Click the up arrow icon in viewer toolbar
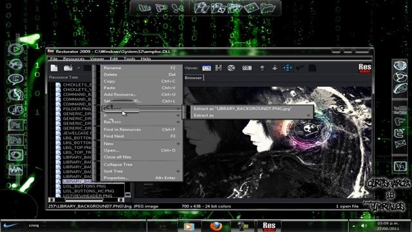Screen dimensions: 412x232 262,68
